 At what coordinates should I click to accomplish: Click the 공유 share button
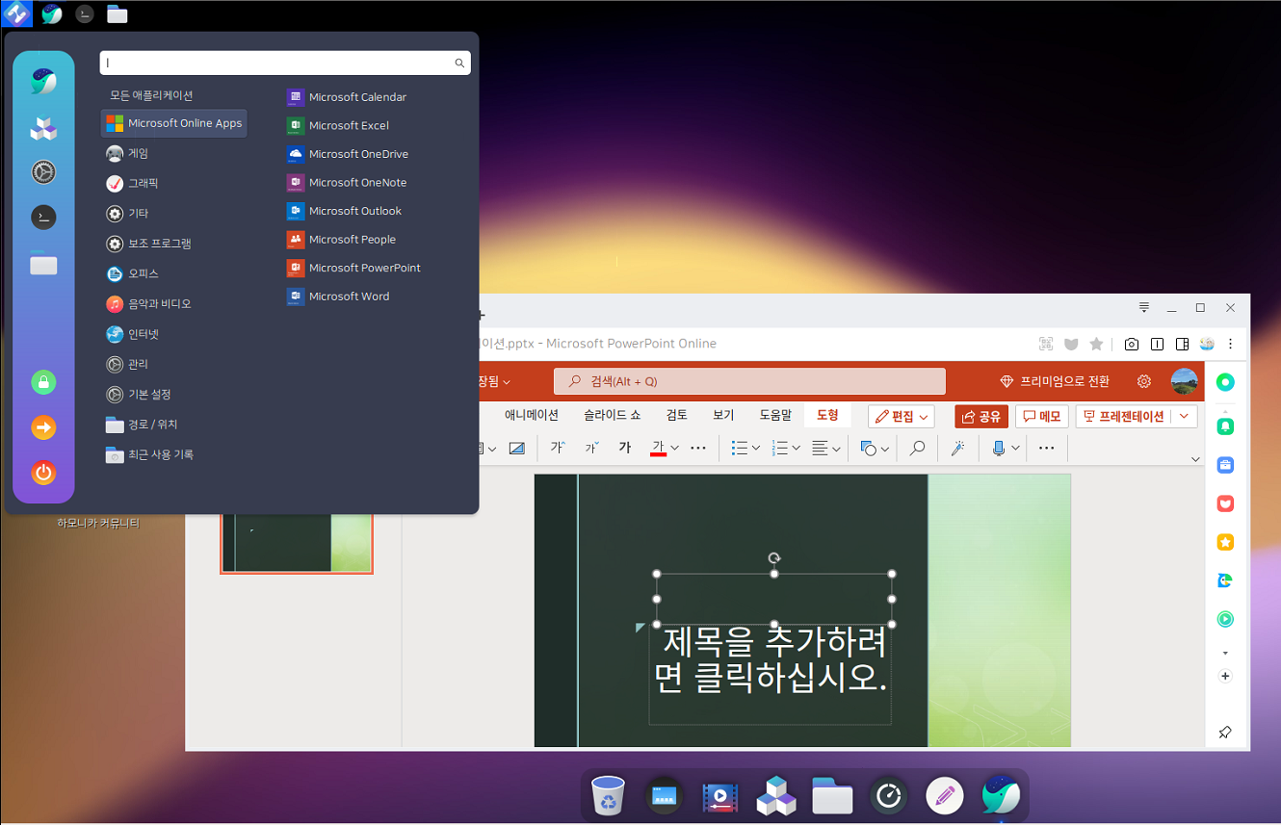click(x=981, y=416)
